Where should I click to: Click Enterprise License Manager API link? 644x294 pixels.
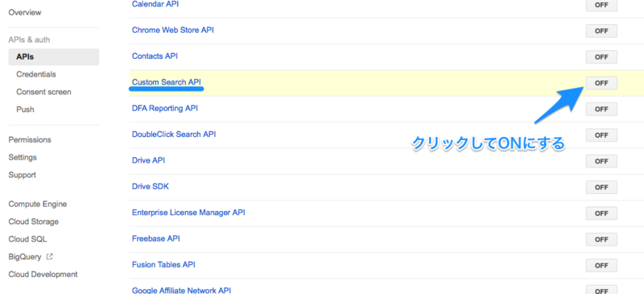pyautogui.click(x=188, y=213)
